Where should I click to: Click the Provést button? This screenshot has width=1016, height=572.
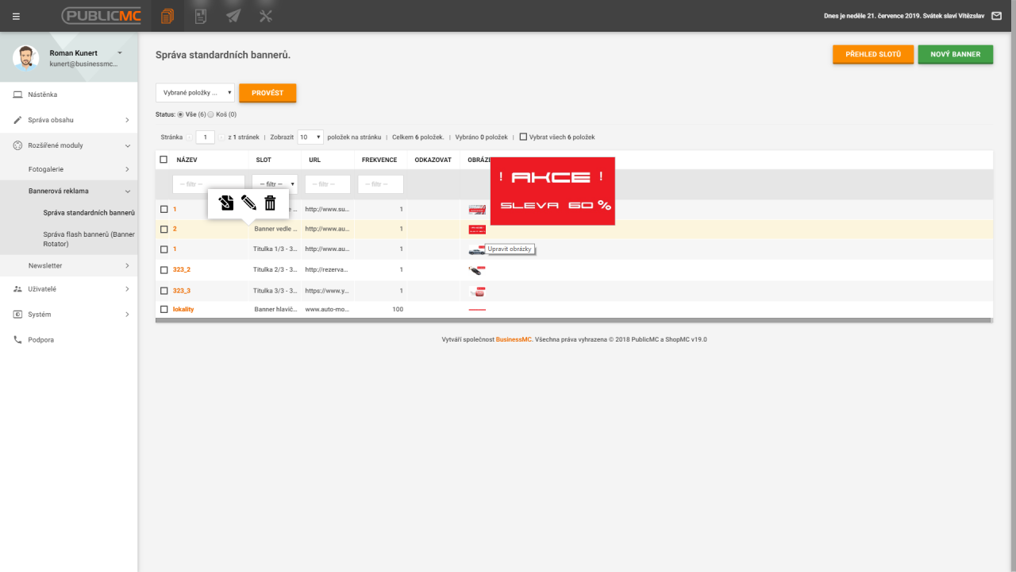(x=267, y=93)
